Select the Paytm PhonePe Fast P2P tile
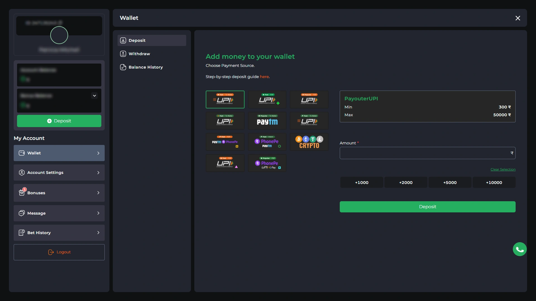 pyautogui.click(x=225, y=142)
